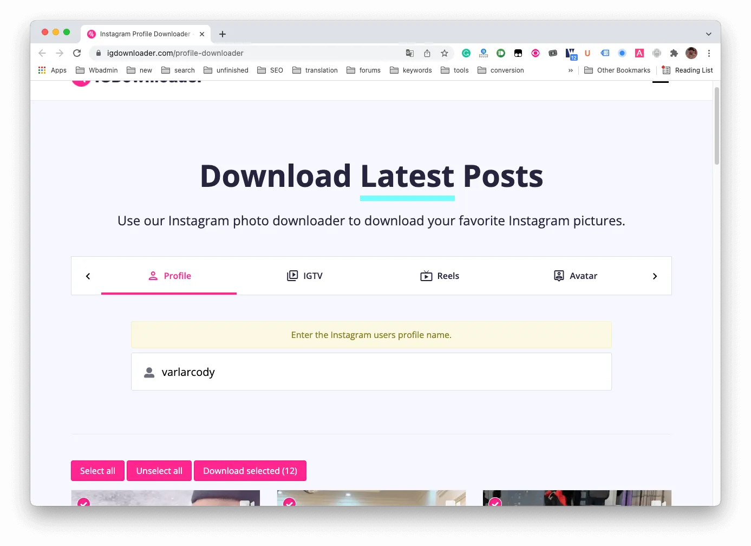Image resolution: width=751 pixels, height=546 pixels.
Task: Open the site hamburger menu
Action: [661, 82]
